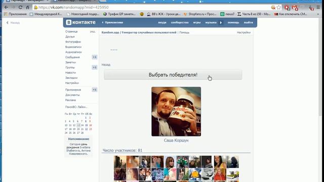324x182 pixels.
Task: Open bookmark Как отключить СМ...
Action: (291, 14)
